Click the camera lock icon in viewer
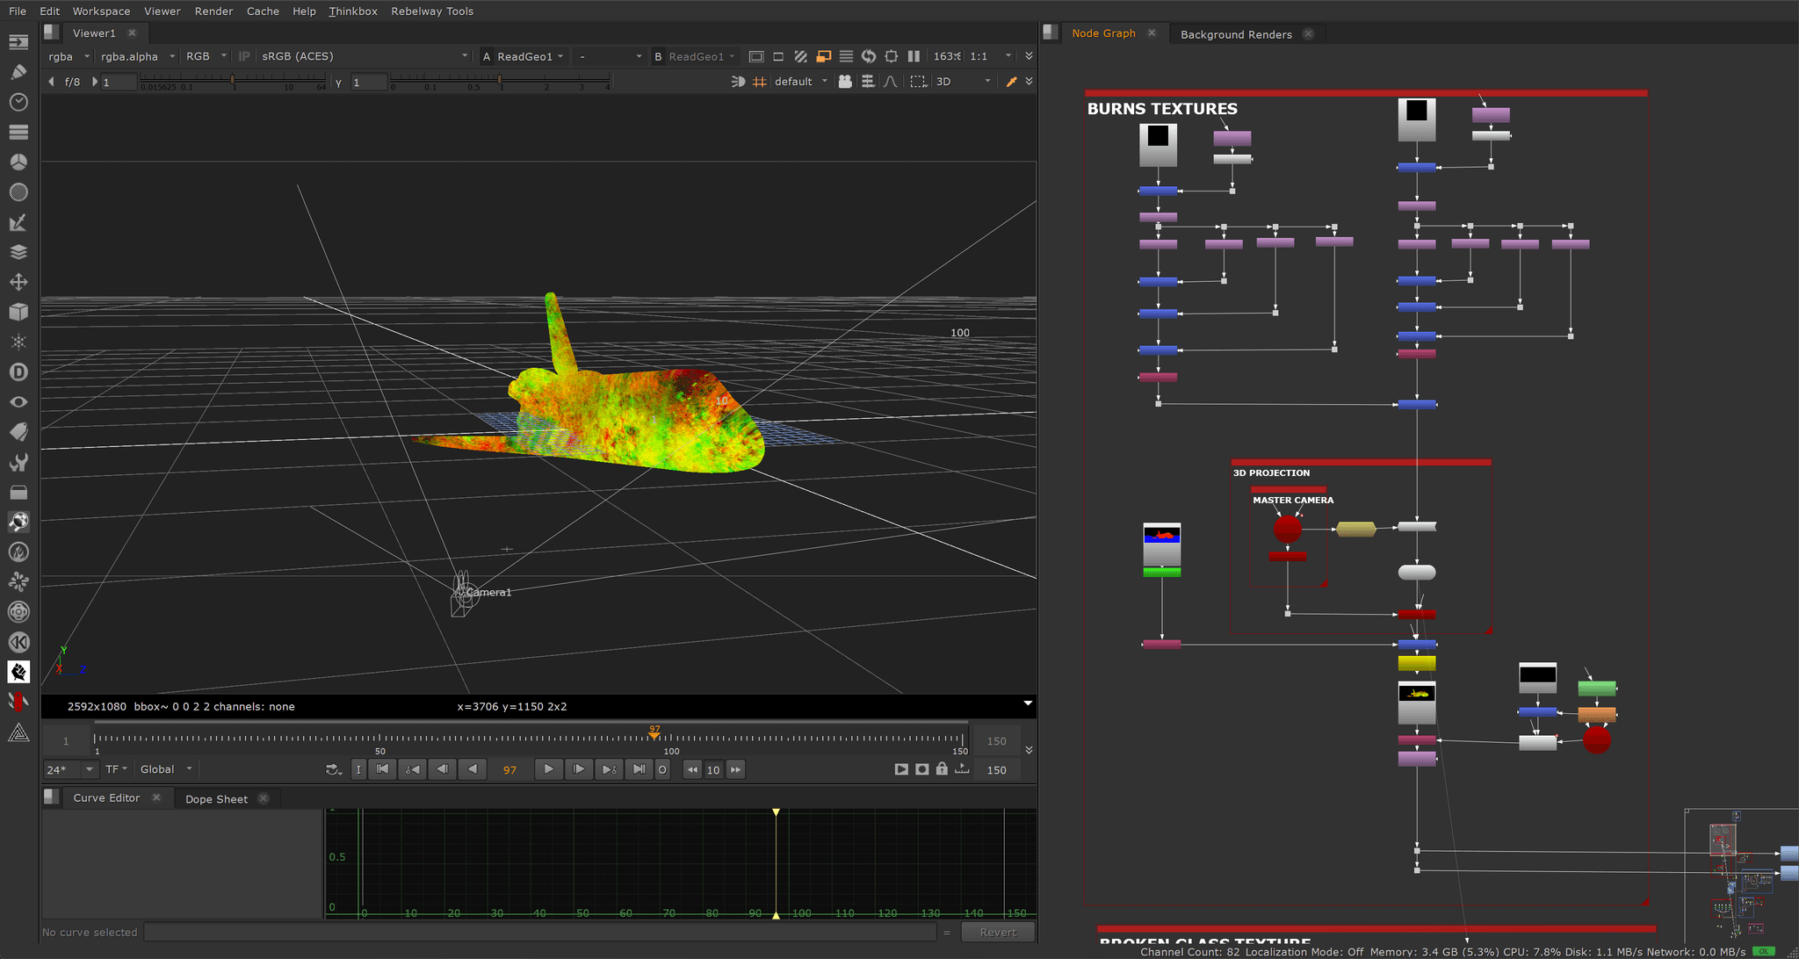 (845, 82)
